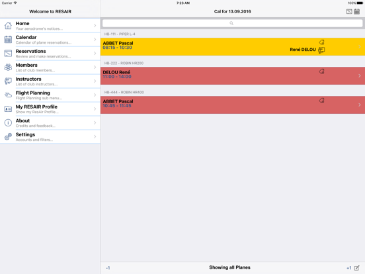The image size is (365, 274).
Task: Click battery indicator in status bar
Action: tap(360, 3)
